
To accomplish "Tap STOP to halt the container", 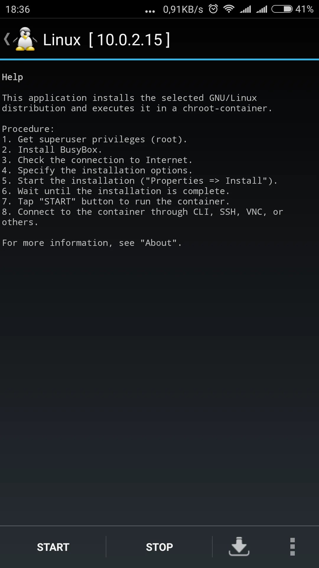I will [x=159, y=547].
